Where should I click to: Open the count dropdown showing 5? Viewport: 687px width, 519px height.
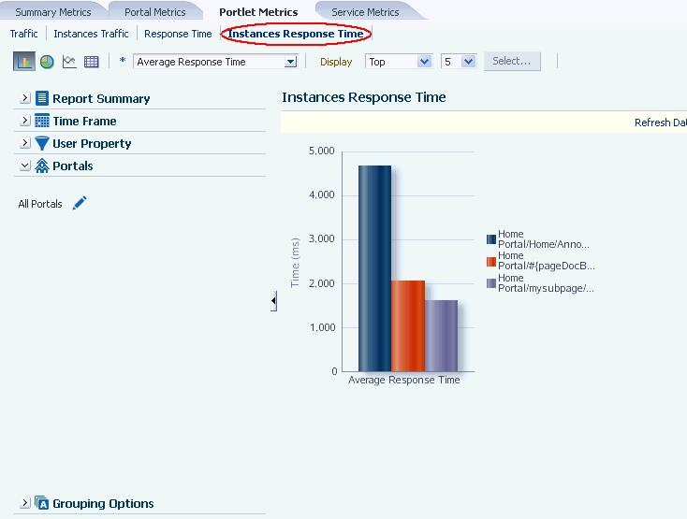tap(459, 62)
